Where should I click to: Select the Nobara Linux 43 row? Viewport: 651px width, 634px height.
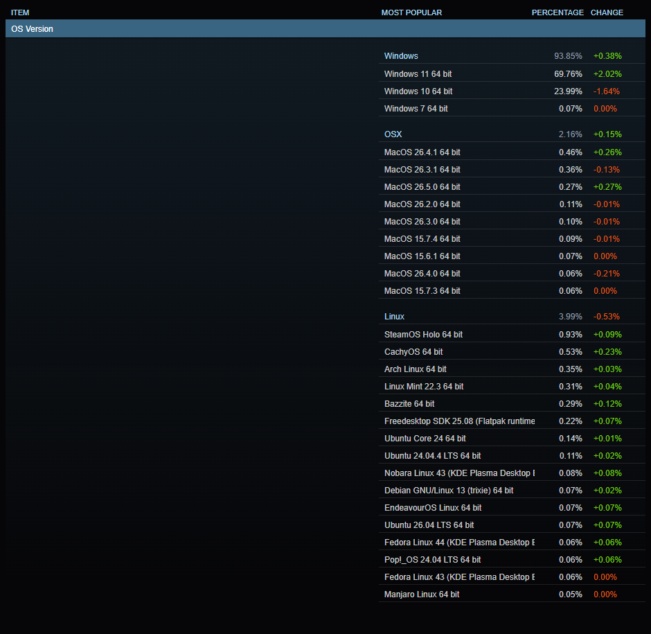[512, 473]
